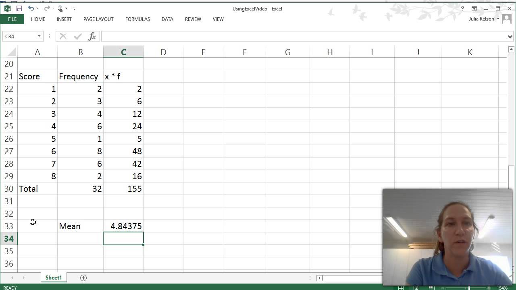Open the FILE backstage tab

pyautogui.click(x=12, y=19)
